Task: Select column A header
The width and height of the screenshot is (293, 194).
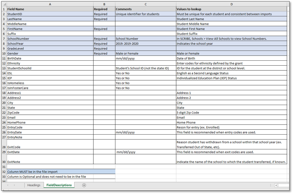Action: pyautogui.click(x=50, y=4)
